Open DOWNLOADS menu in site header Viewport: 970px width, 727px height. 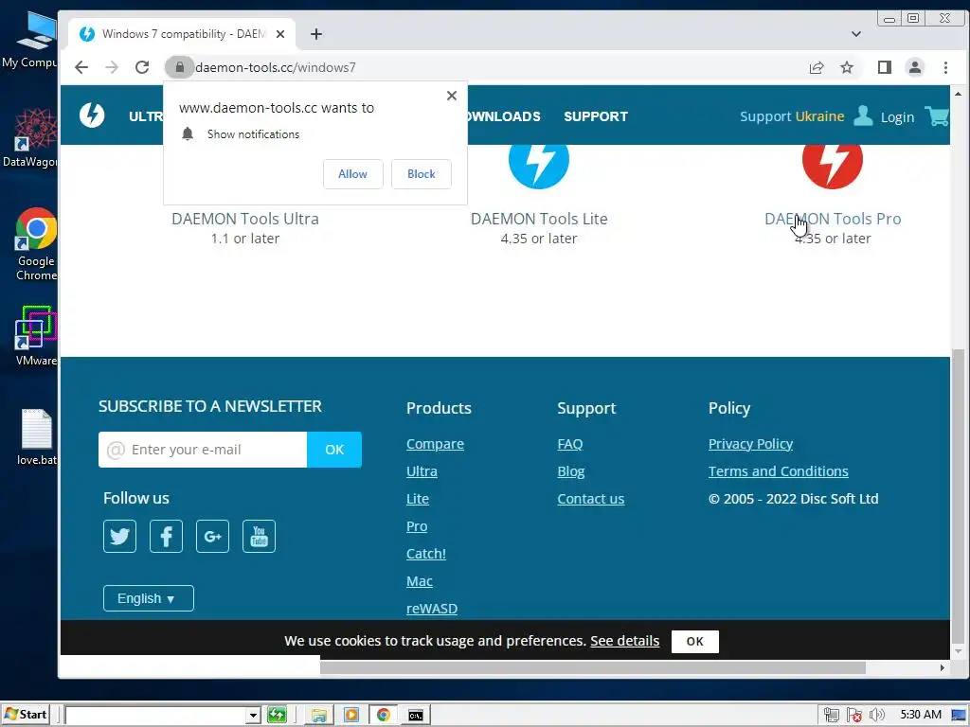504,116
